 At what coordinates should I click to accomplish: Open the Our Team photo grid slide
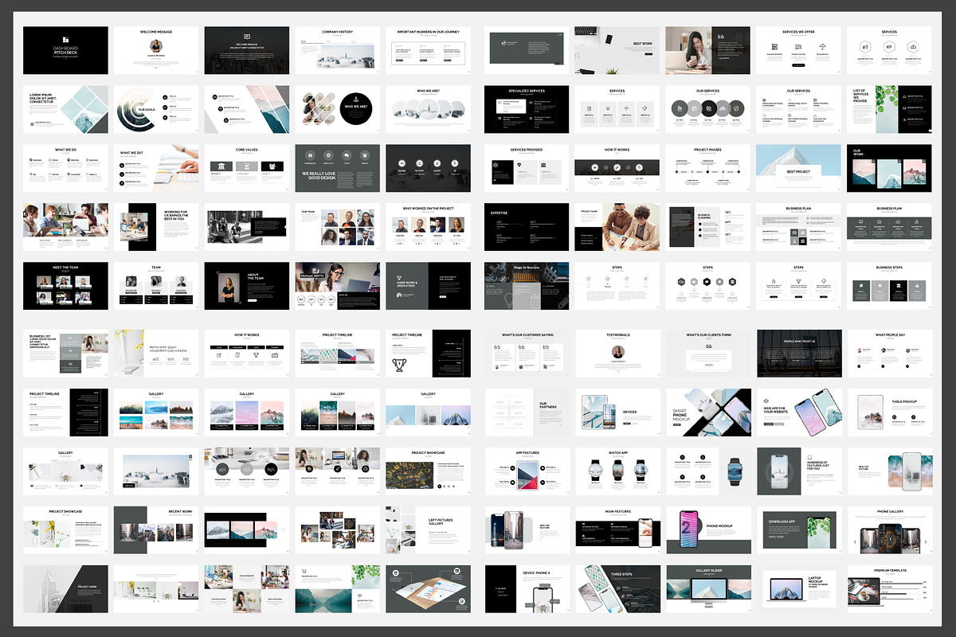[338, 227]
